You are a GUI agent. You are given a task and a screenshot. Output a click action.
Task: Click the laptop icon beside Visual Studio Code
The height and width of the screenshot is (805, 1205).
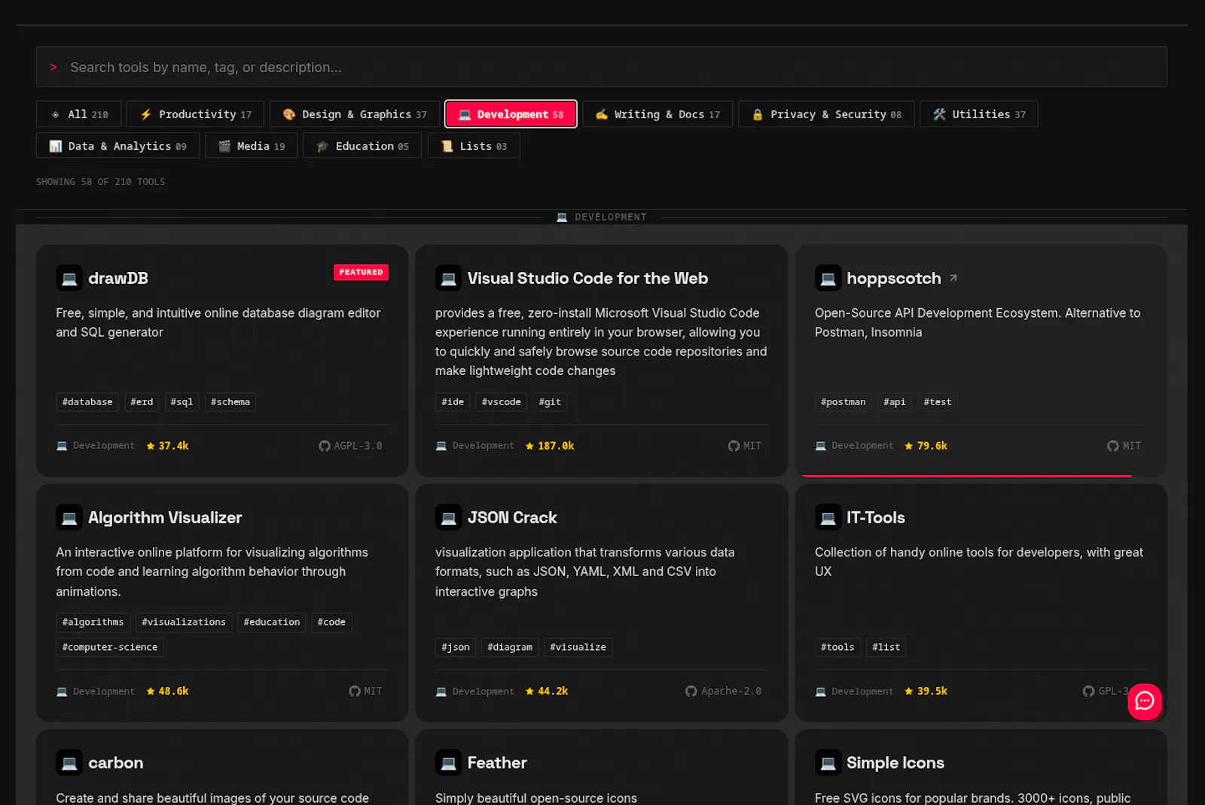(448, 278)
